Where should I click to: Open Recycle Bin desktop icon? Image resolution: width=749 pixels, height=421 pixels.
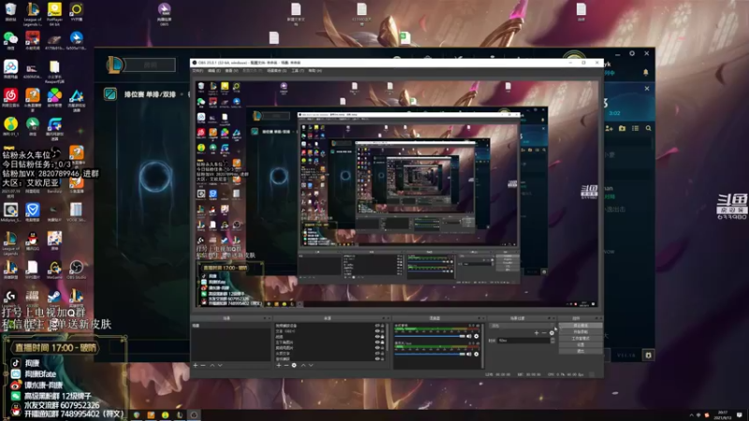(x=10, y=12)
